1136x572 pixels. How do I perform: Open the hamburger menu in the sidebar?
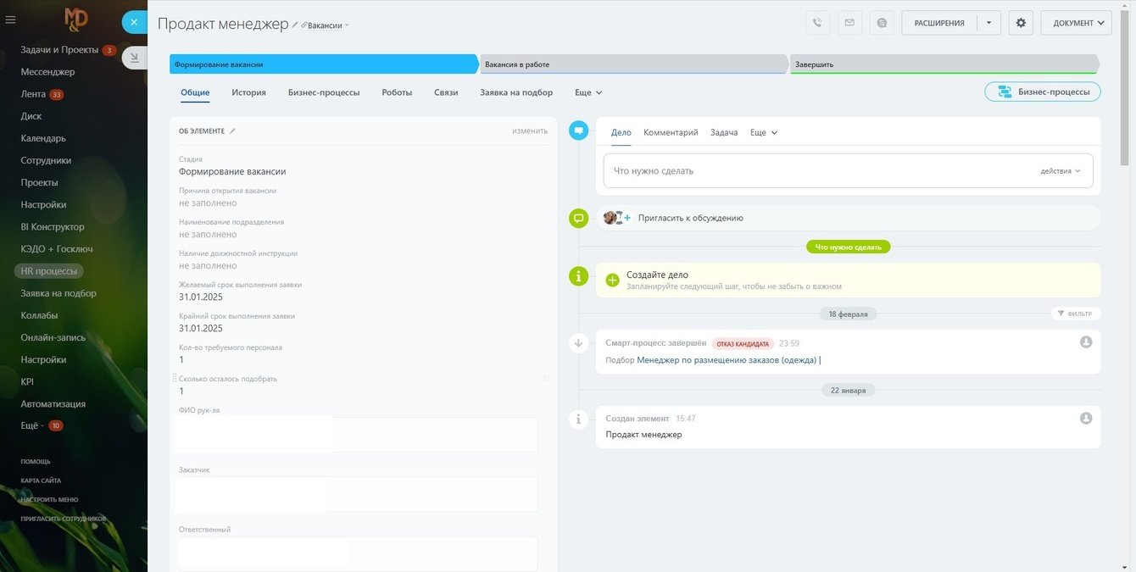point(10,20)
